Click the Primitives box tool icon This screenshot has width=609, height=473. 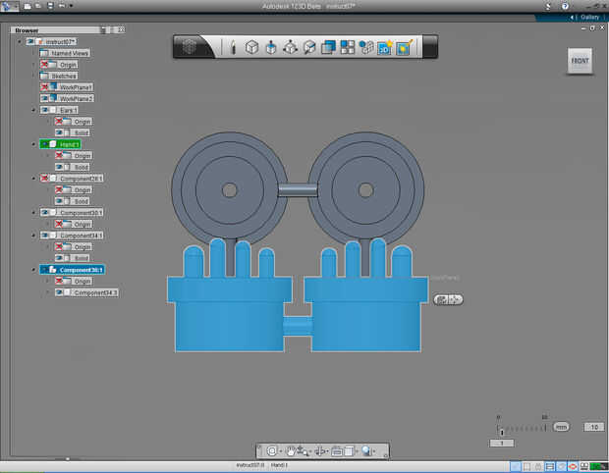tap(251, 47)
